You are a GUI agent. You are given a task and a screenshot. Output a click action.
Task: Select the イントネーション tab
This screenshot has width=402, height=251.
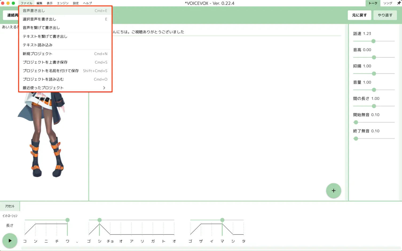10,216
